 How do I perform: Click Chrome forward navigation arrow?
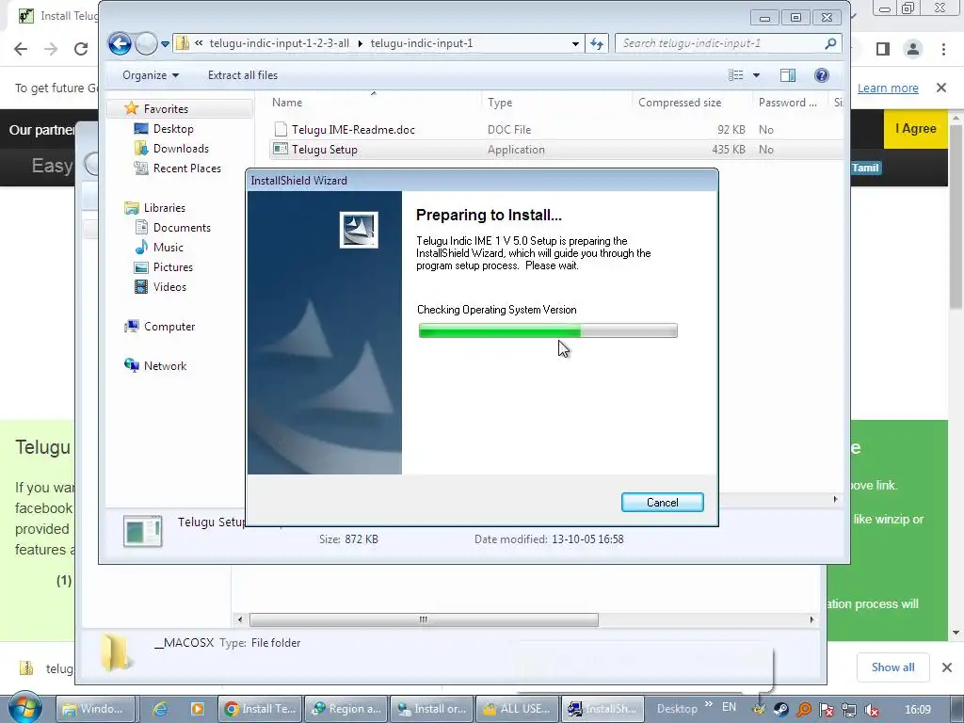click(x=51, y=49)
